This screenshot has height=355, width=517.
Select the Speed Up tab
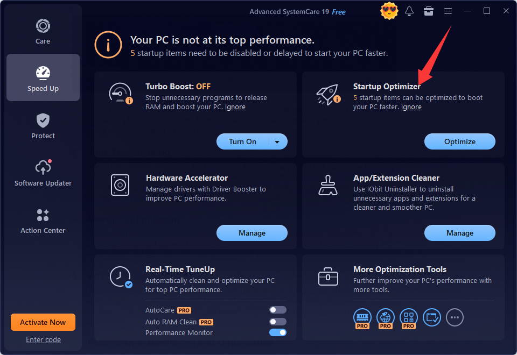point(43,77)
